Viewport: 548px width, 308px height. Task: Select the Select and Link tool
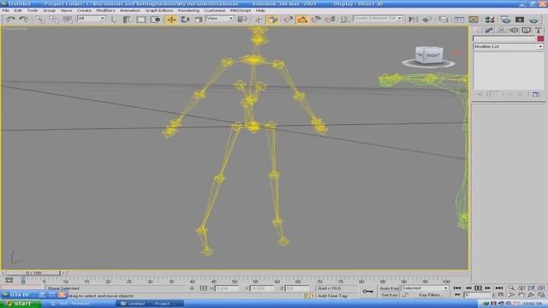click(40, 19)
